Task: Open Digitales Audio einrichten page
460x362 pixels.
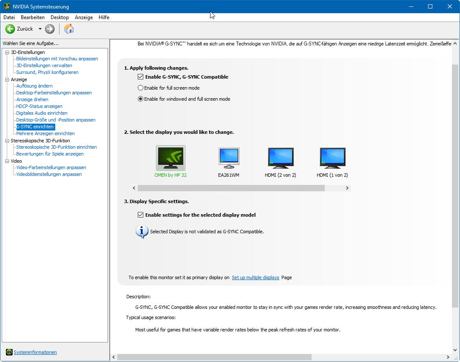Action: click(42, 113)
